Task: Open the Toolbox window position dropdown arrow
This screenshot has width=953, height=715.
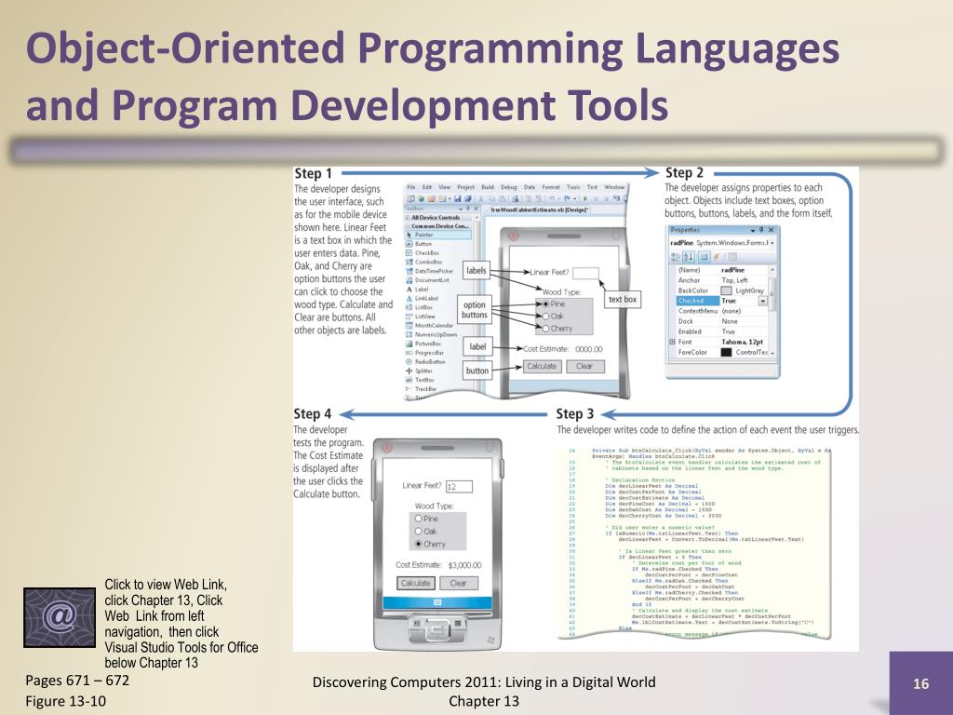Action: 460,209
